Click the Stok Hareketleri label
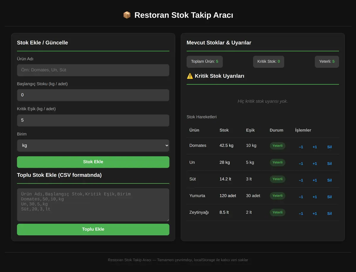Viewport: 356px width, 272px height. click(x=202, y=117)
